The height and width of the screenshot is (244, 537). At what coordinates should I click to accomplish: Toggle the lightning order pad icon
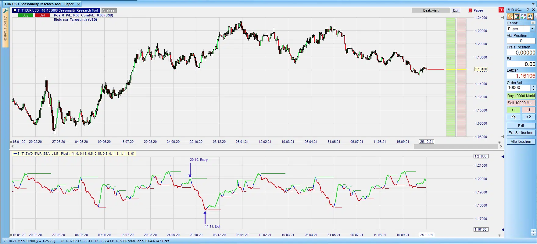pyautogui.click(x=510, y=16)
